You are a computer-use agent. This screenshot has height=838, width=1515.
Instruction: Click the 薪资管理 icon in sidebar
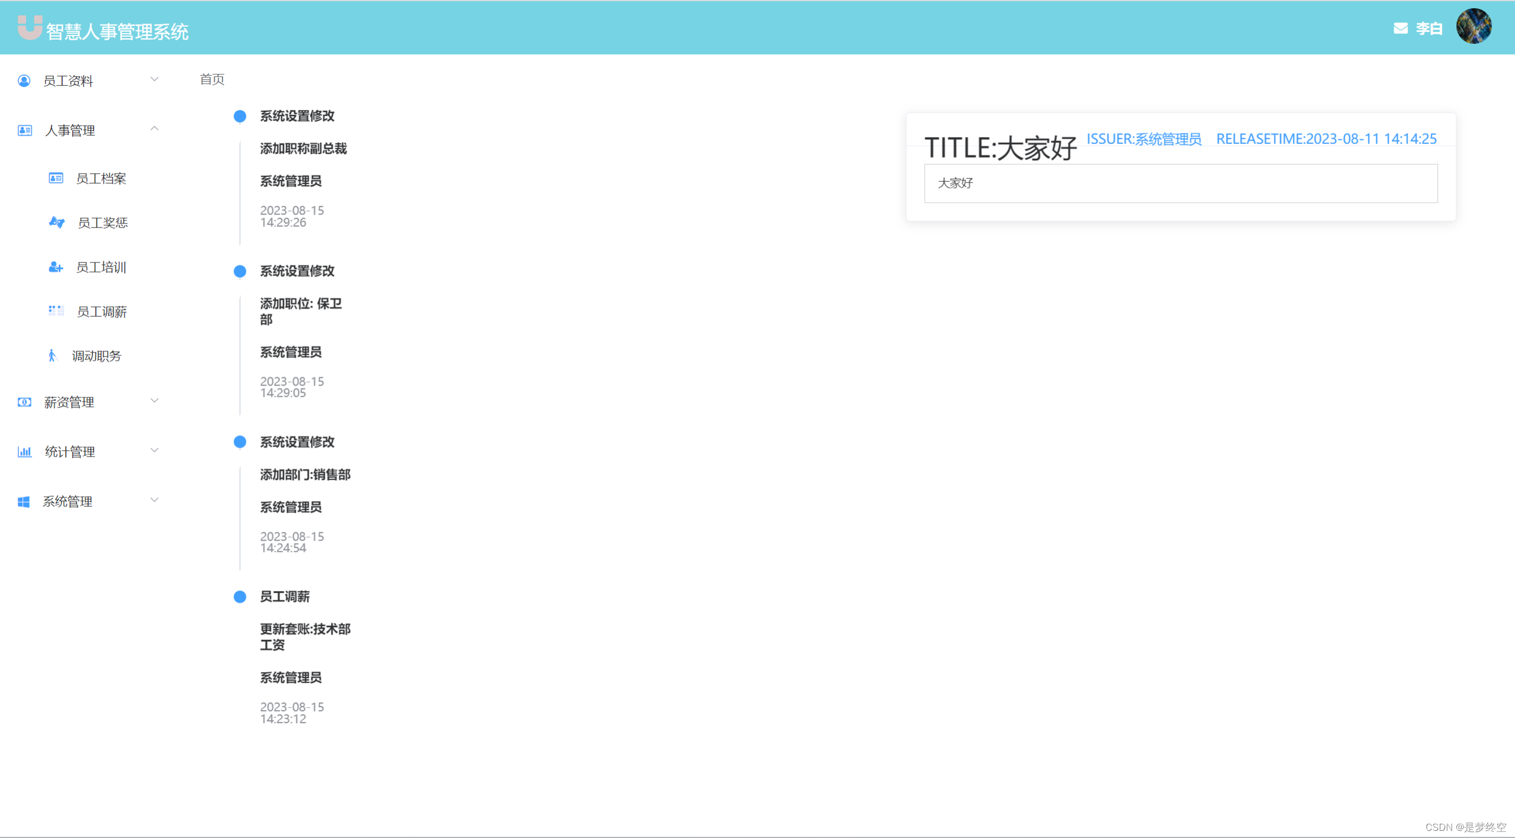[22, 402]
